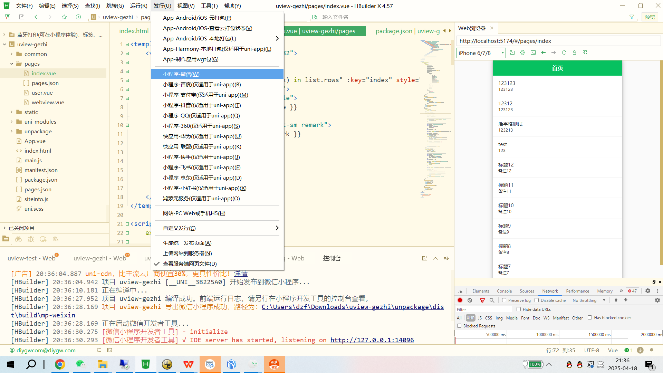
Task: Open the No throttling dropdown
Action: pyautogui.click(x=589, y=300)
